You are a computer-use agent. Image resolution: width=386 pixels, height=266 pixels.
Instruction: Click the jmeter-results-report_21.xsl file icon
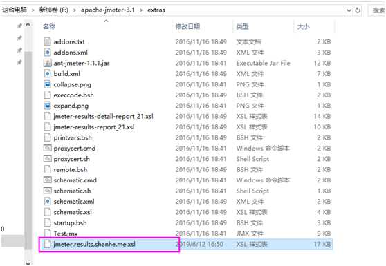point(47,127)
